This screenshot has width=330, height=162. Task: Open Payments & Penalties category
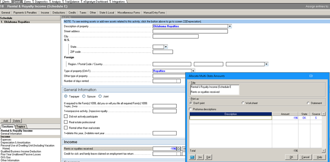(25, 13)
